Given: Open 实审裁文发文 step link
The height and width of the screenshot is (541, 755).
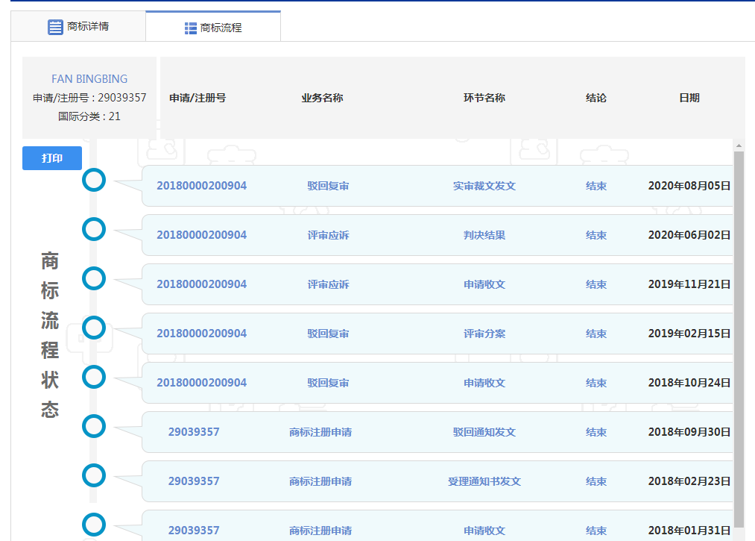Looking at the screenshot, I should 484,186.
